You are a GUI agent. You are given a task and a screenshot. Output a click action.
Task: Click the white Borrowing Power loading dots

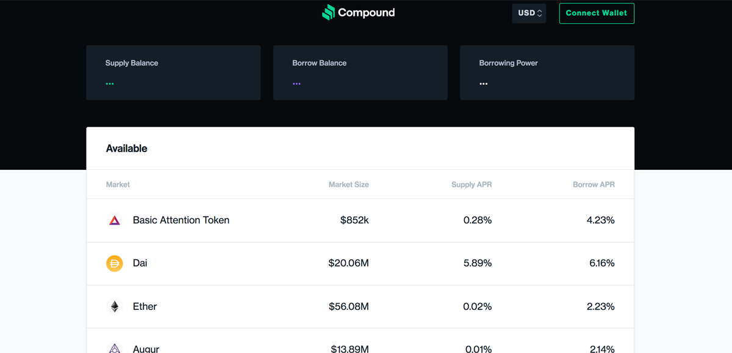(484, 84)
